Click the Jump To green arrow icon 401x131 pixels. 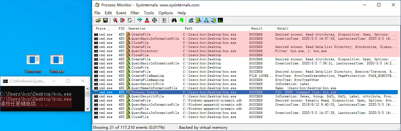coord(182,20)
